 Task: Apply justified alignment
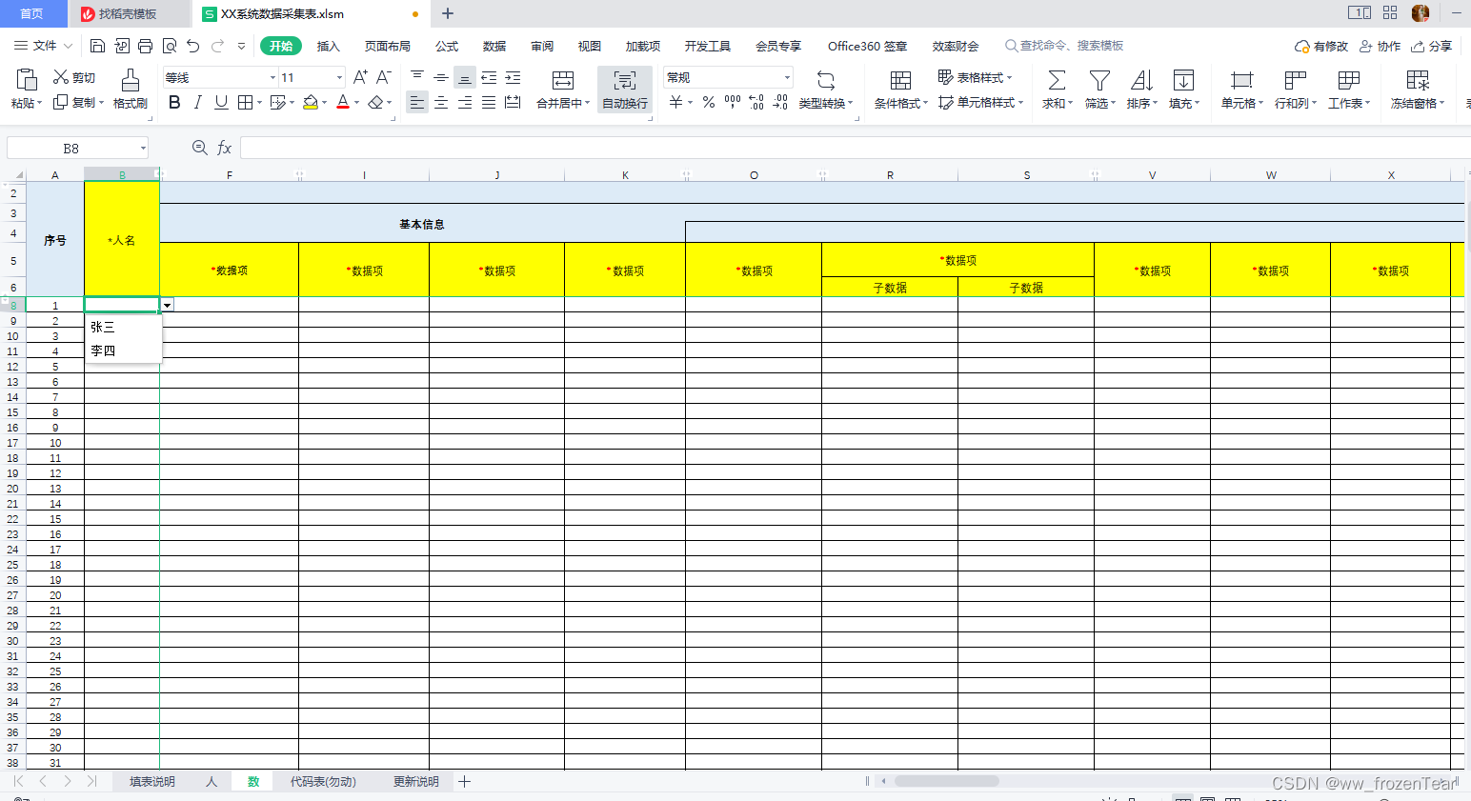[489, 102]
